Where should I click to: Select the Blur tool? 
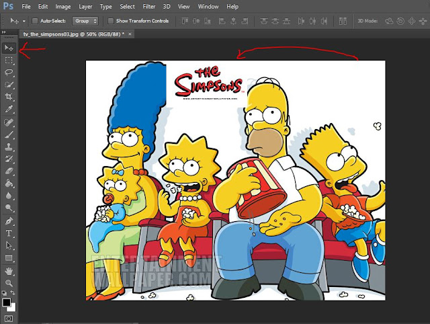point(9,196)
